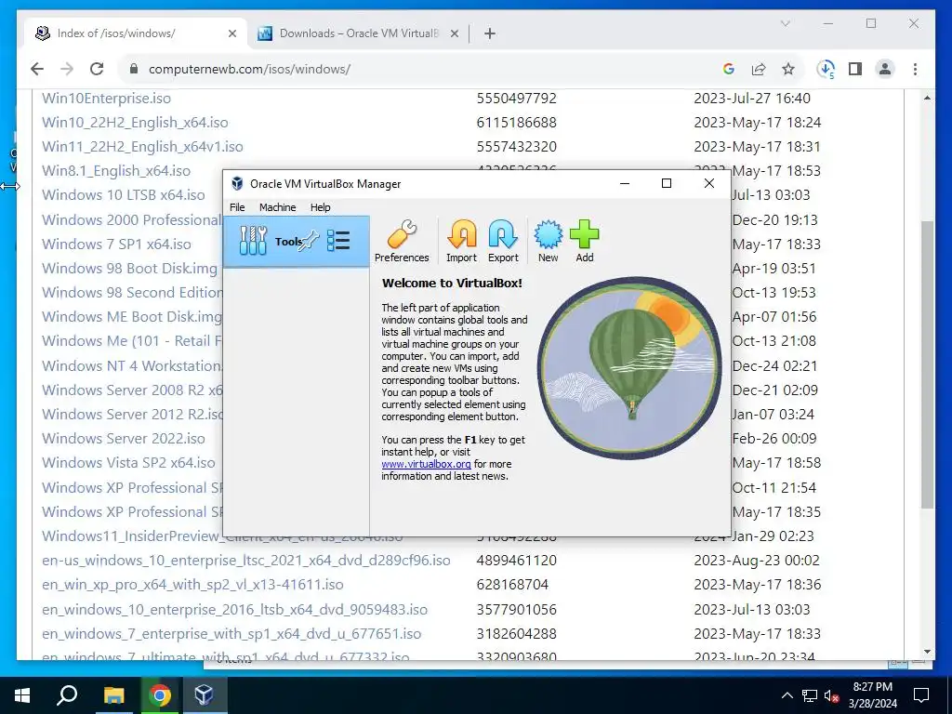
Task: Click the Chrome forward arrow
Action: point(67,69)
